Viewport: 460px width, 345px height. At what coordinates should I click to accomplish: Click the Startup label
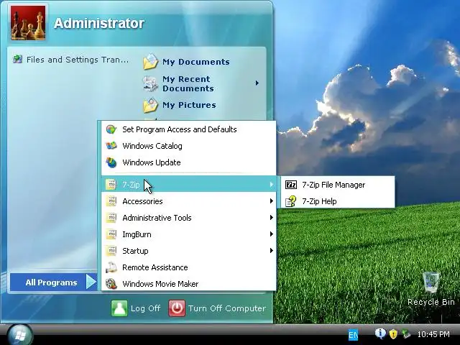point(135,251)
